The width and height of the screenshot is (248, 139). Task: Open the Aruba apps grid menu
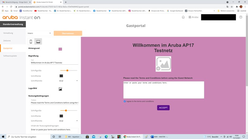click(x=193, y=17)
